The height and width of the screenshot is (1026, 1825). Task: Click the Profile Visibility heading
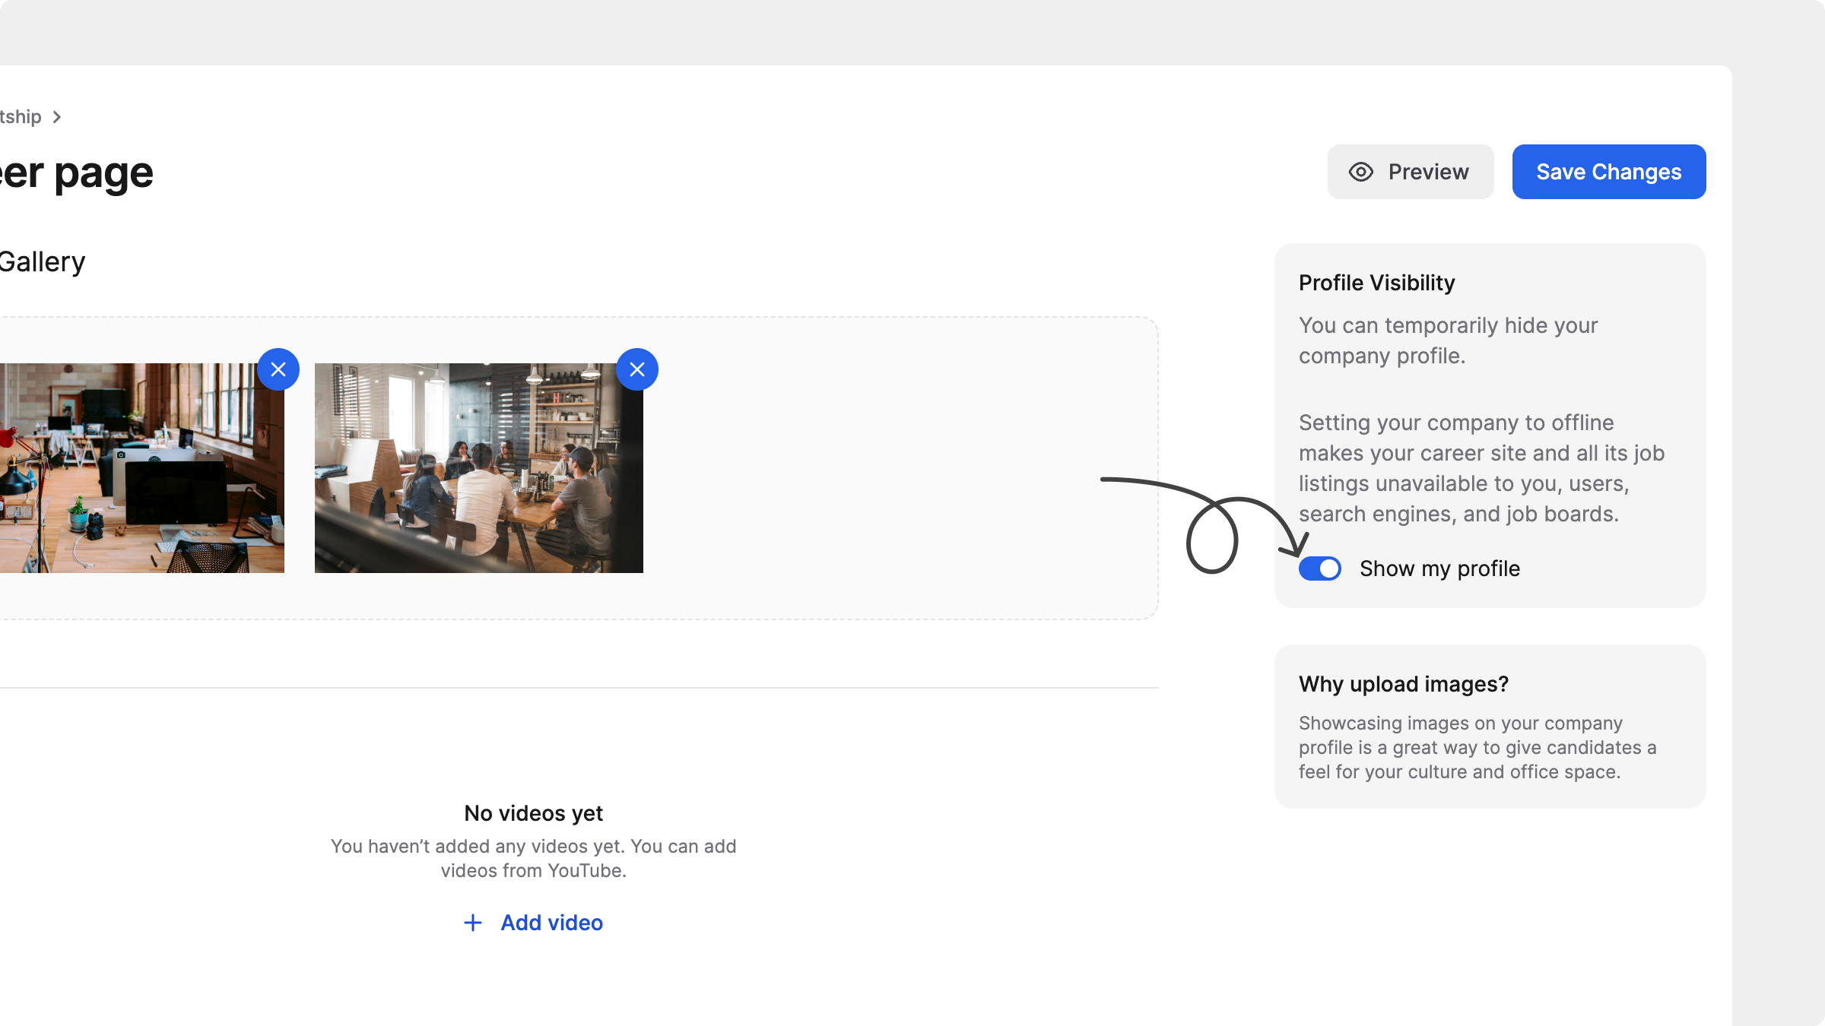(x=1376, y=283)
